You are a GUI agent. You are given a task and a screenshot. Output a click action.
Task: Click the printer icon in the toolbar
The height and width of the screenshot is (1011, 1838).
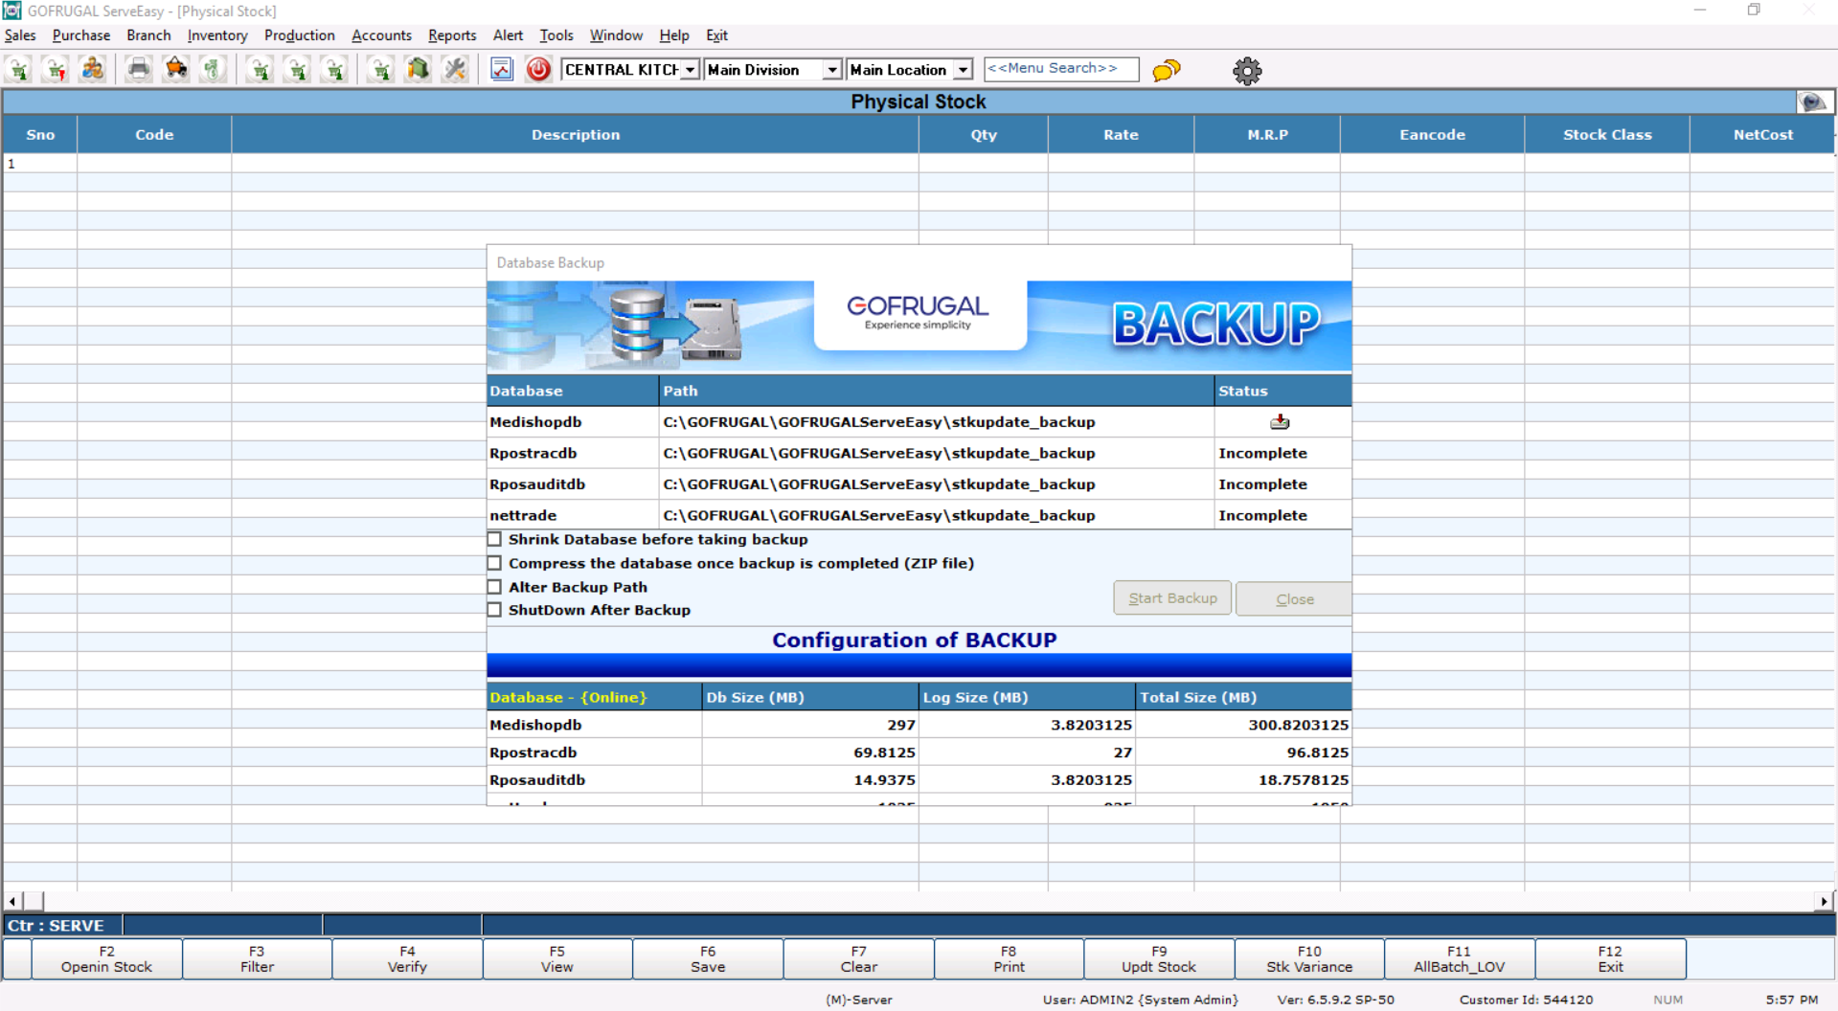[139, 70]
